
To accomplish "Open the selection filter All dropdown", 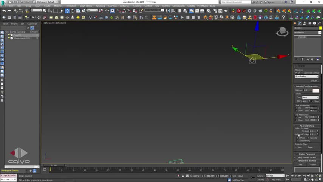I will coord(36,10).
